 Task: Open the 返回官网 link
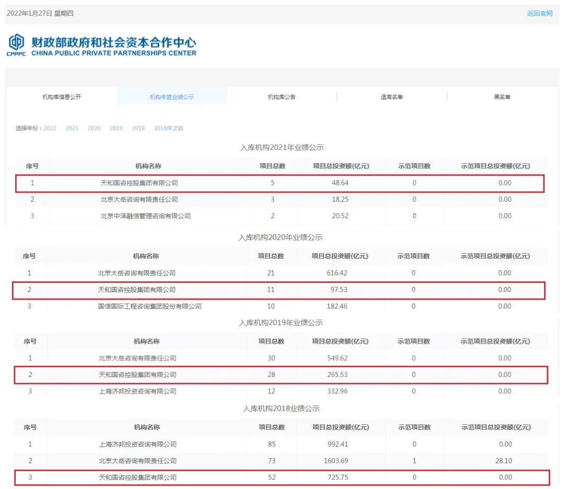click(539, 13)
